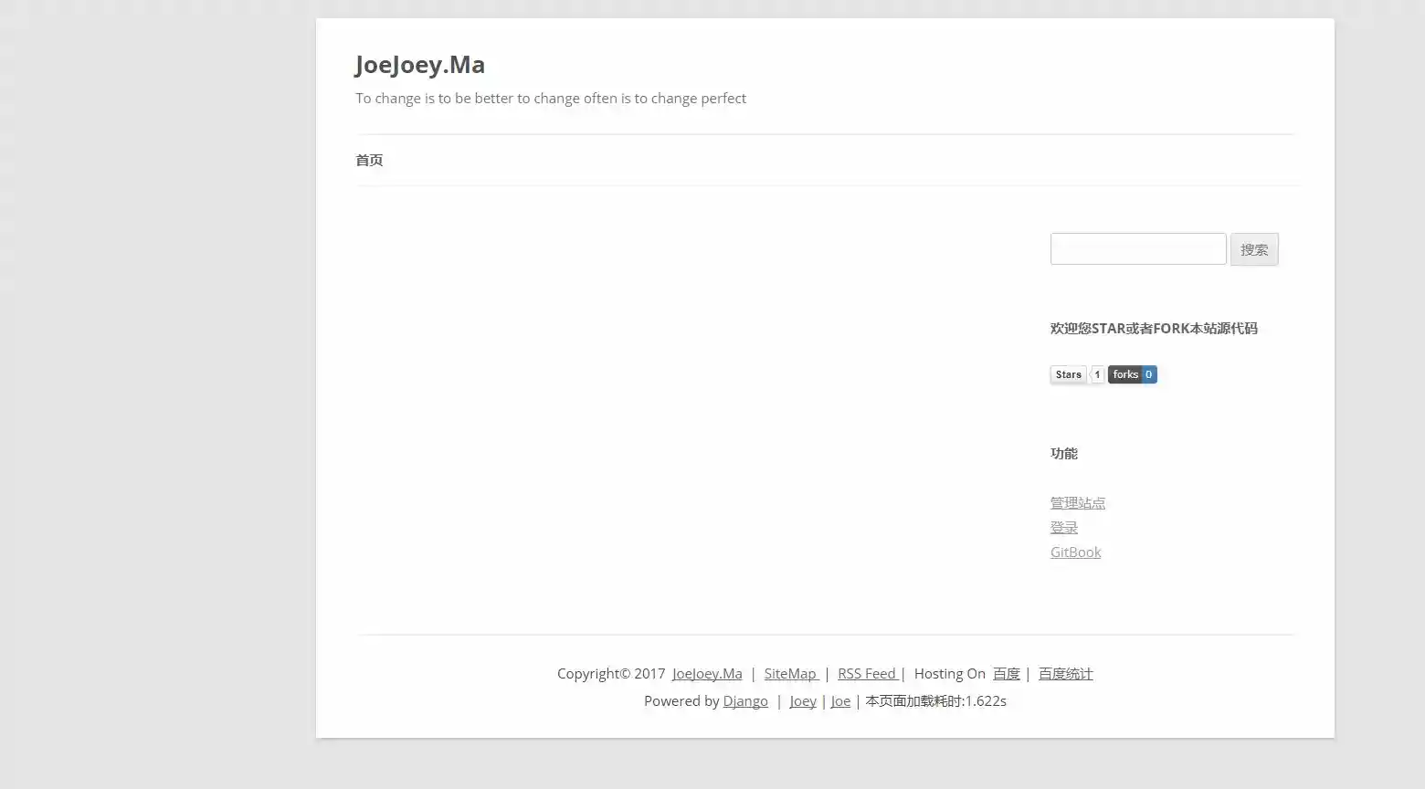Open the 管理站点 link

1078,503
